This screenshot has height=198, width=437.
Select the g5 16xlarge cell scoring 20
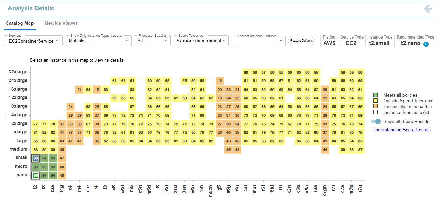(220, 89)
